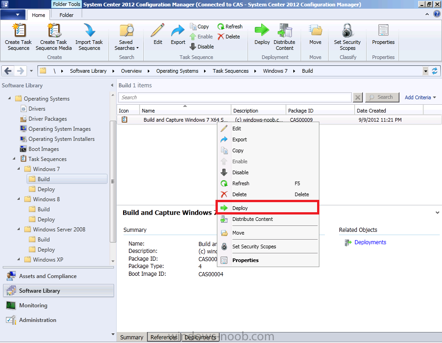Collapse the Windows 7 folder node
Screen dimensions: 442x343
[x=19, y=169]
